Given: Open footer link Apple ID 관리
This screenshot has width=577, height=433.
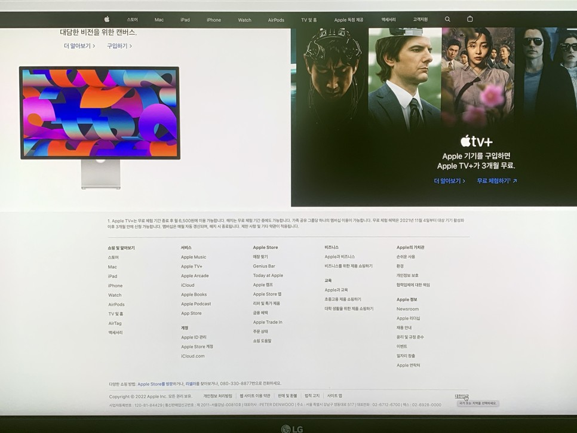Looking at the screenshot, I should (x=194, y=337).
